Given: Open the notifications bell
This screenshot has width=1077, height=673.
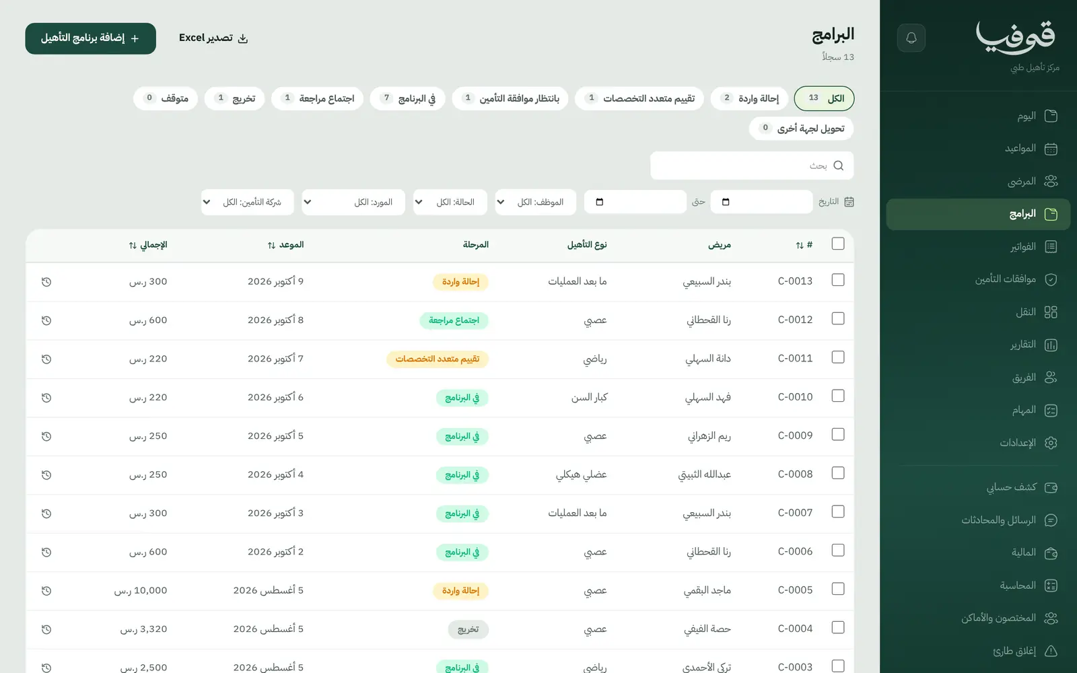Looking at the screenshot, I should [x=911, y=38].
